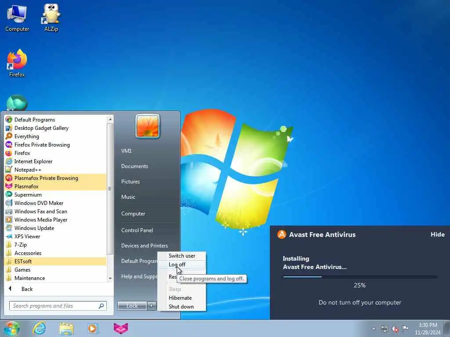450x337 pixels.
Task: Open Pictures from the Start menu
Action: 131,182
